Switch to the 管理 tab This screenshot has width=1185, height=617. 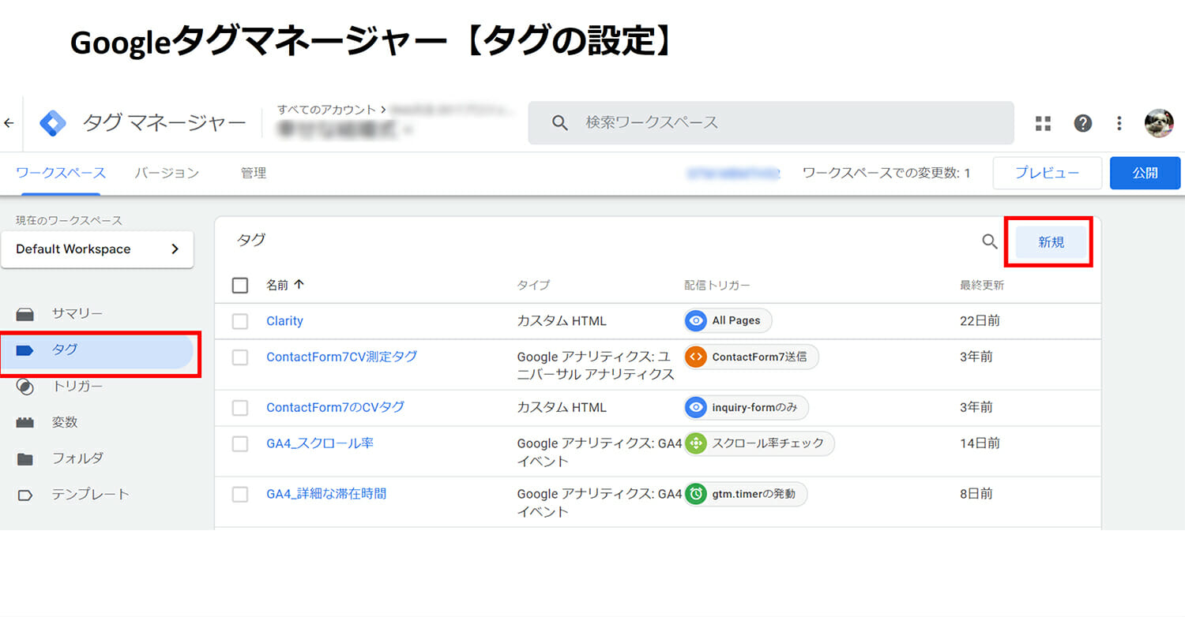(x=254, y=173)
